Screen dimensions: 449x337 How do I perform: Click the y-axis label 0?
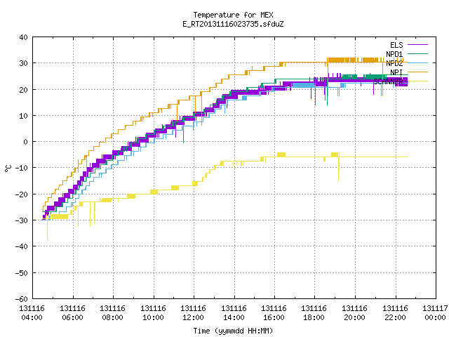point(26,142)
